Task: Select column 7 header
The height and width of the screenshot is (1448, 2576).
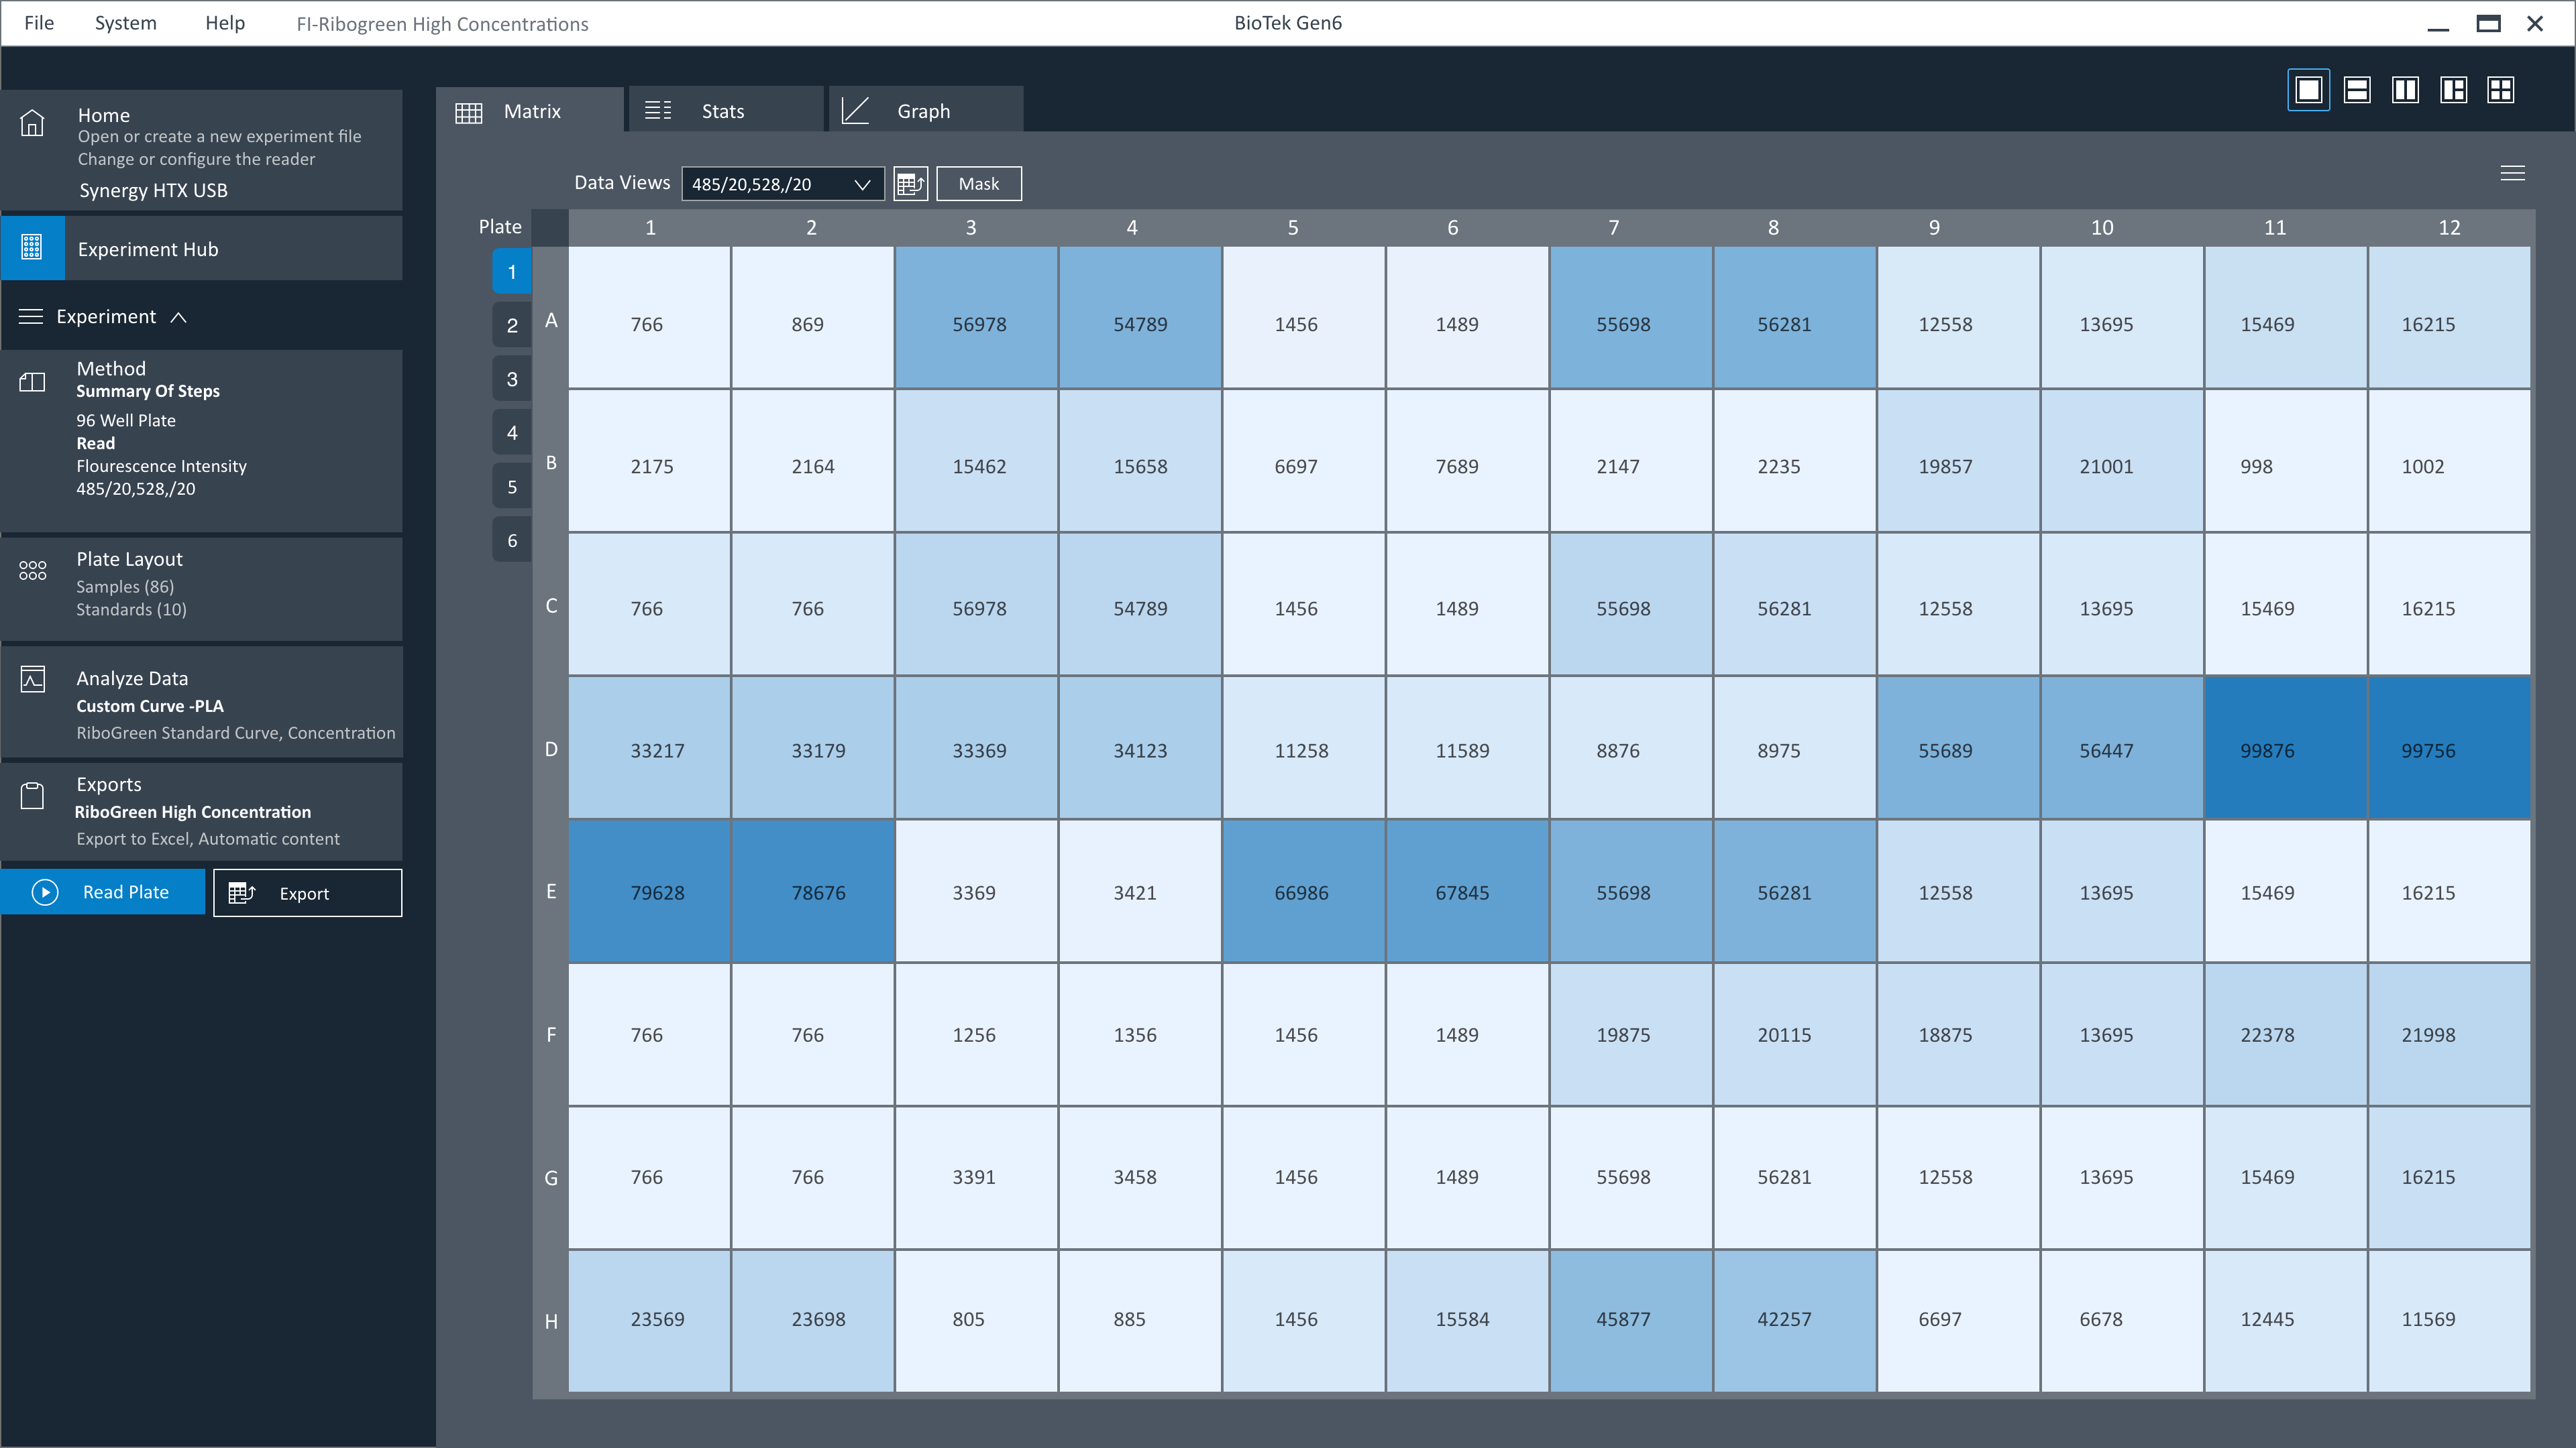Action: [1613, 228]
